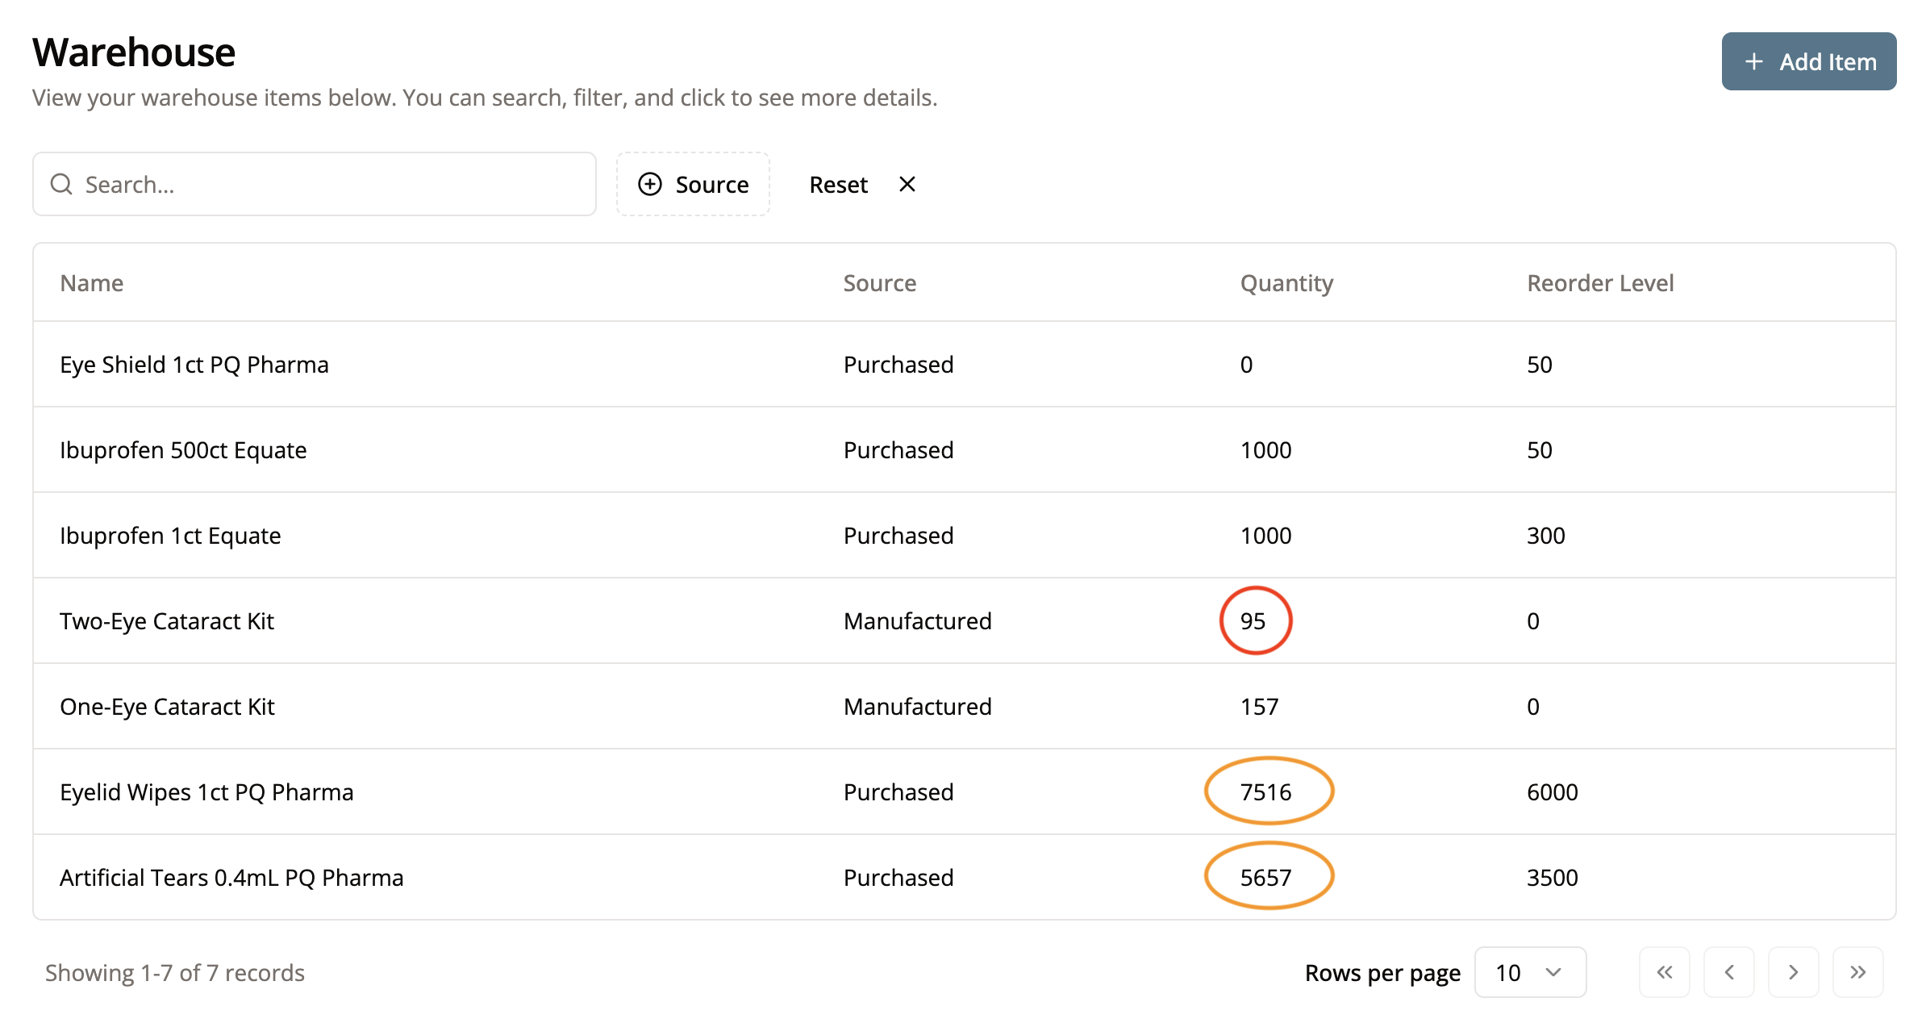Open the Source filter dropdown

tap(693, 185)
